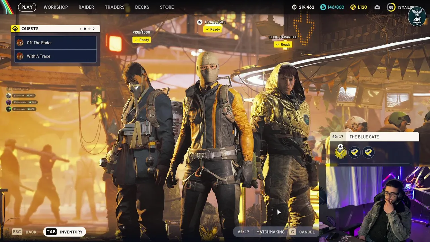
Task: Click the 1,120 token balance
Action: [362, 7]
